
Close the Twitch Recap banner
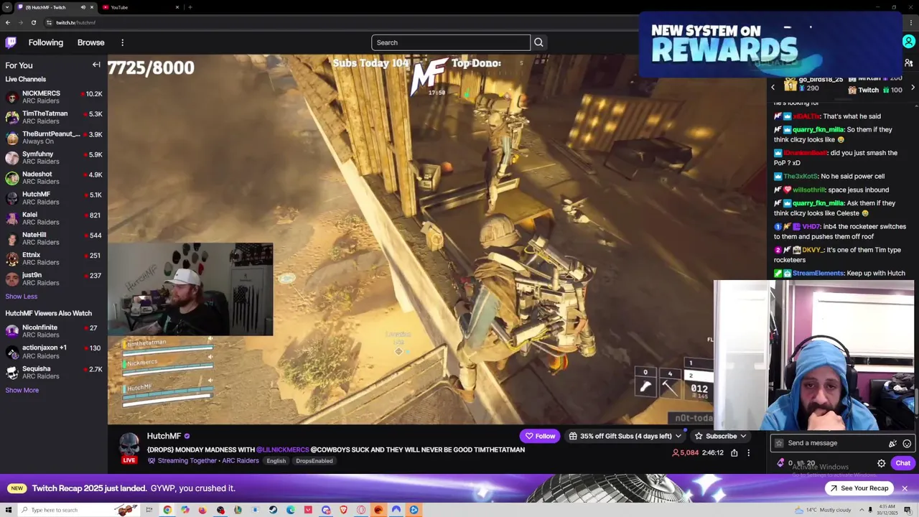click(905, 488)
